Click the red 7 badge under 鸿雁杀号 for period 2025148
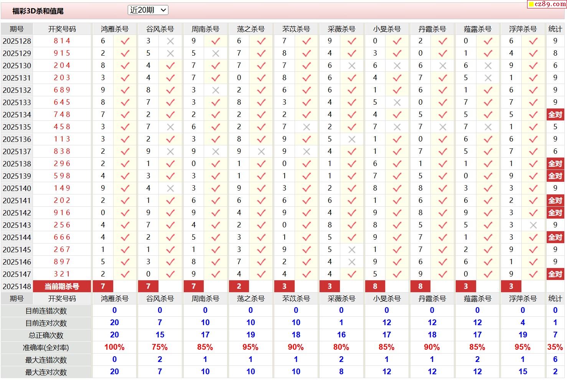Image resolution: width=567 pixels, height=380 pixels. pyautogui.click(x=103, y=286)
